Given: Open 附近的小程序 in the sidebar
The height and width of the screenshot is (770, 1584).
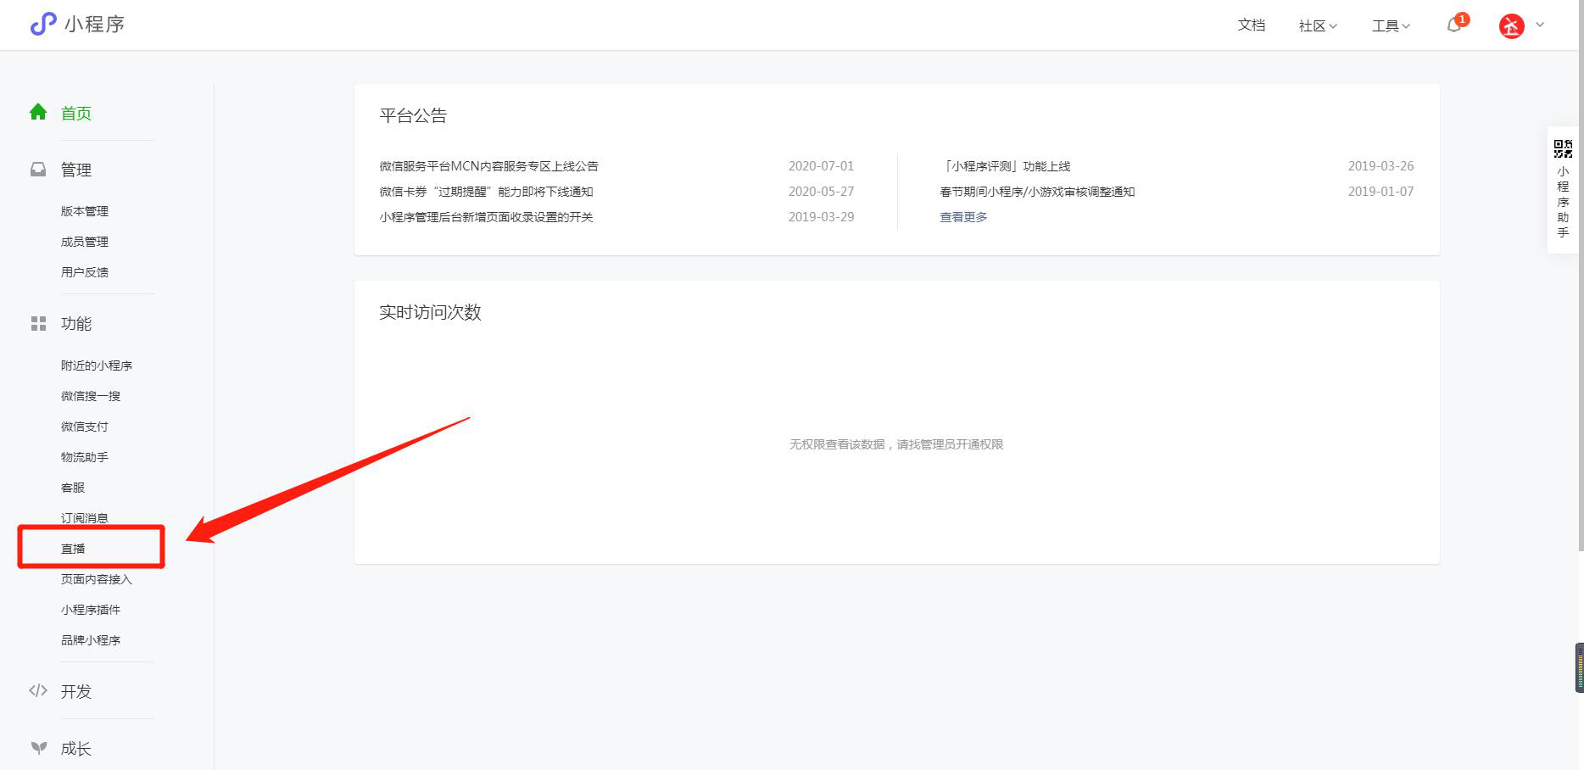Looking at the screenshot, I should pos(97,365).
